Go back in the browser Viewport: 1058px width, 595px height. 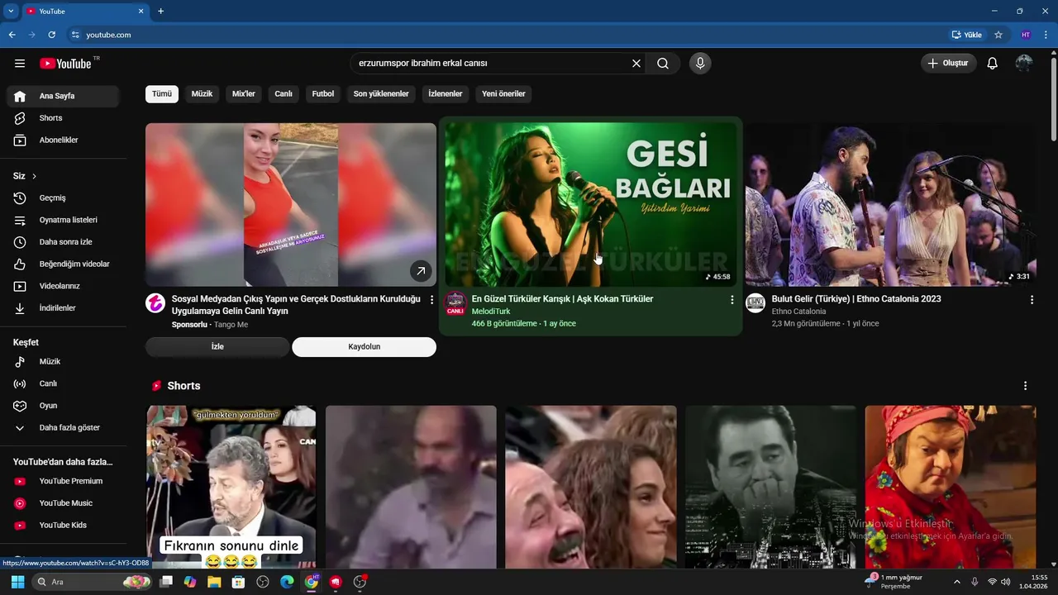click(x=12, y=35)
